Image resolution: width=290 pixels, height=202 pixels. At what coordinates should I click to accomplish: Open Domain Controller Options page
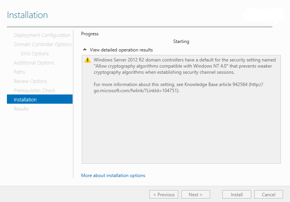point(43,45)
